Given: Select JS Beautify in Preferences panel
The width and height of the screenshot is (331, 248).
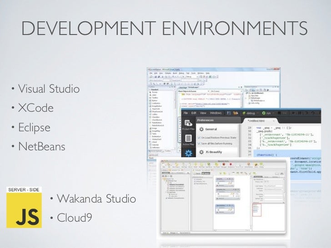Looking at the screenshot, I should (x=217, y=152).
